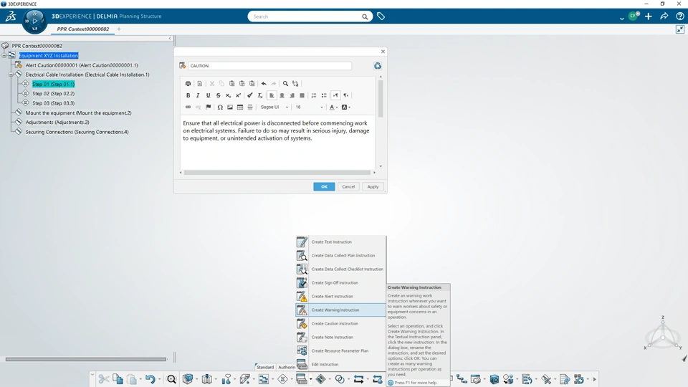Viewport: 688px width, 387px height.
Task: Insert special character with Omega icon
Action: (x=220, y=107)
